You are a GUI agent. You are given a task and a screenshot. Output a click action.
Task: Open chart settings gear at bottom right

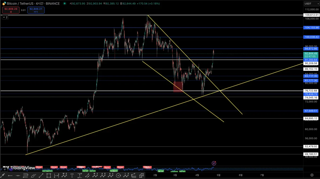coord(312,175)
